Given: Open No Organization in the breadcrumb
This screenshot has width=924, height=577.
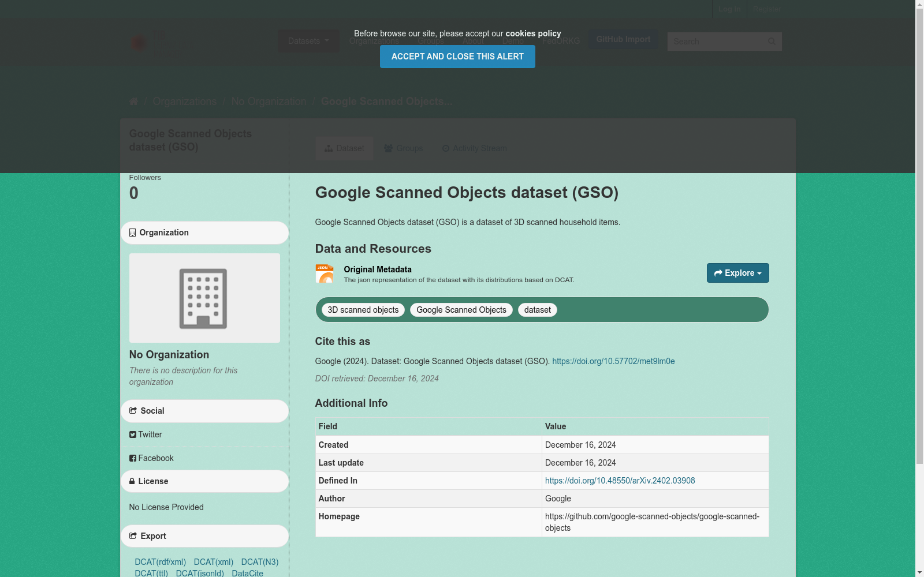Looking at the screenshot, I should tap(269, 102).
